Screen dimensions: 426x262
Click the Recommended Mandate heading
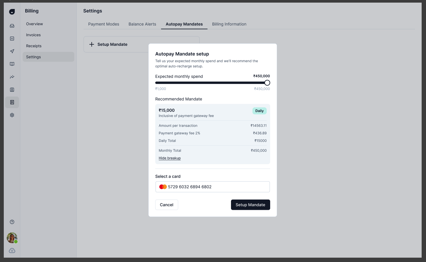178,99
